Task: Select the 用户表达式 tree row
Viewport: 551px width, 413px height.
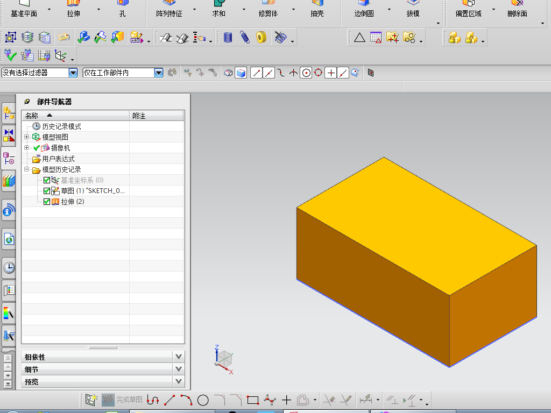Action: [x=103, y=159]
